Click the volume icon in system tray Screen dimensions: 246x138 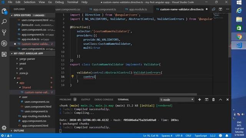click(243, 114)
